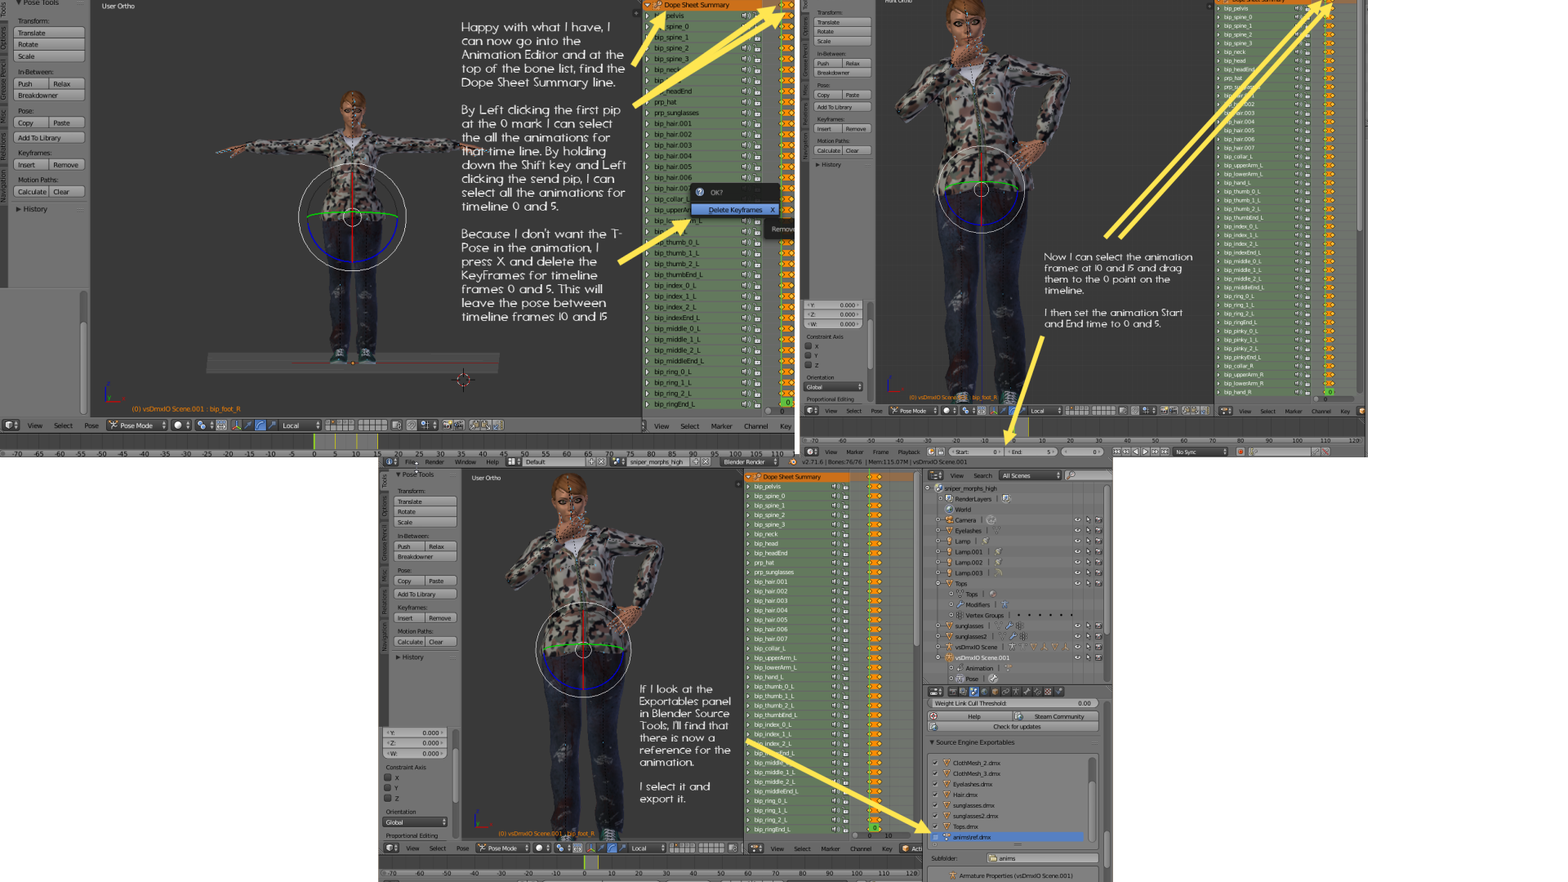The height and width of the screenshot is (882, 1568).
Task: Click the timeline record auto-keyframe icon
Action: pyautogui.click(x=1240, y=452)
